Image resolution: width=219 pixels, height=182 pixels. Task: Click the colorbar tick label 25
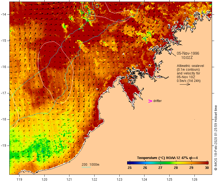pyautogui.click(x=130, y=168)
